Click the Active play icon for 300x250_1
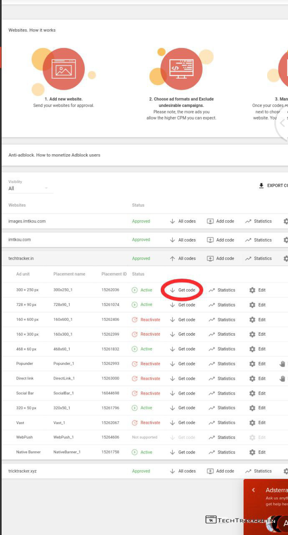The width and height of the screenshot is (288, 535). (x=134, y=290)
